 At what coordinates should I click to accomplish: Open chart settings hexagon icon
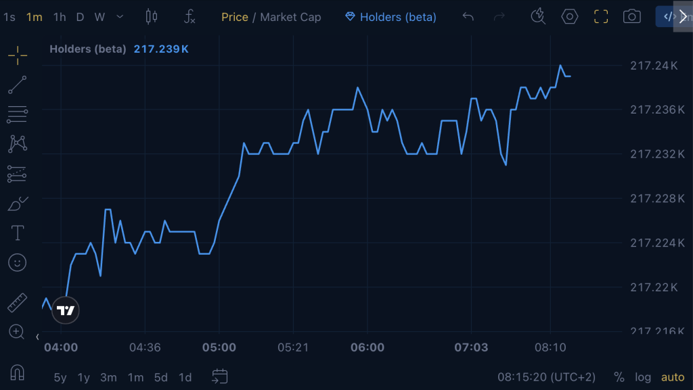pos(570,17)
